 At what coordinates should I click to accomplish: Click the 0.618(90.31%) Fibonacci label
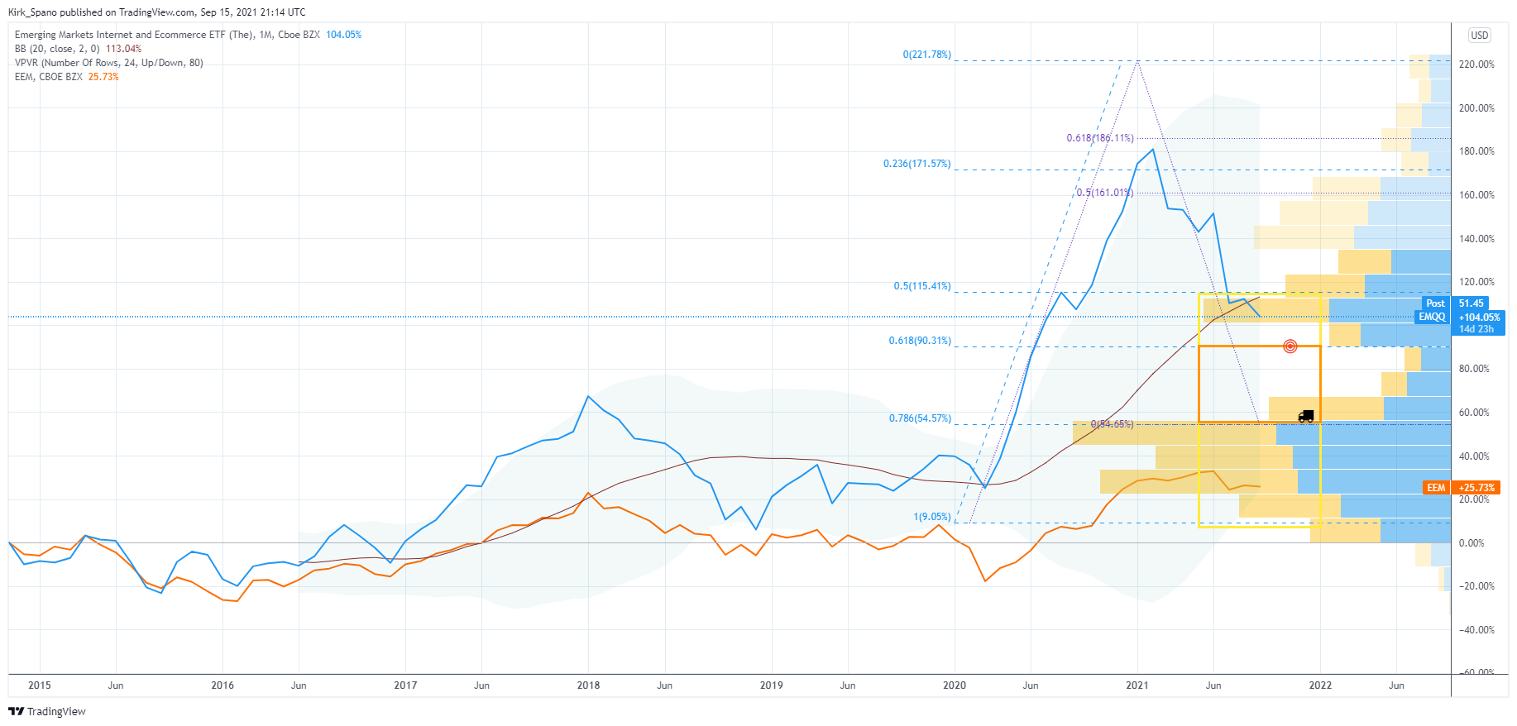click(x=920, y=341)
